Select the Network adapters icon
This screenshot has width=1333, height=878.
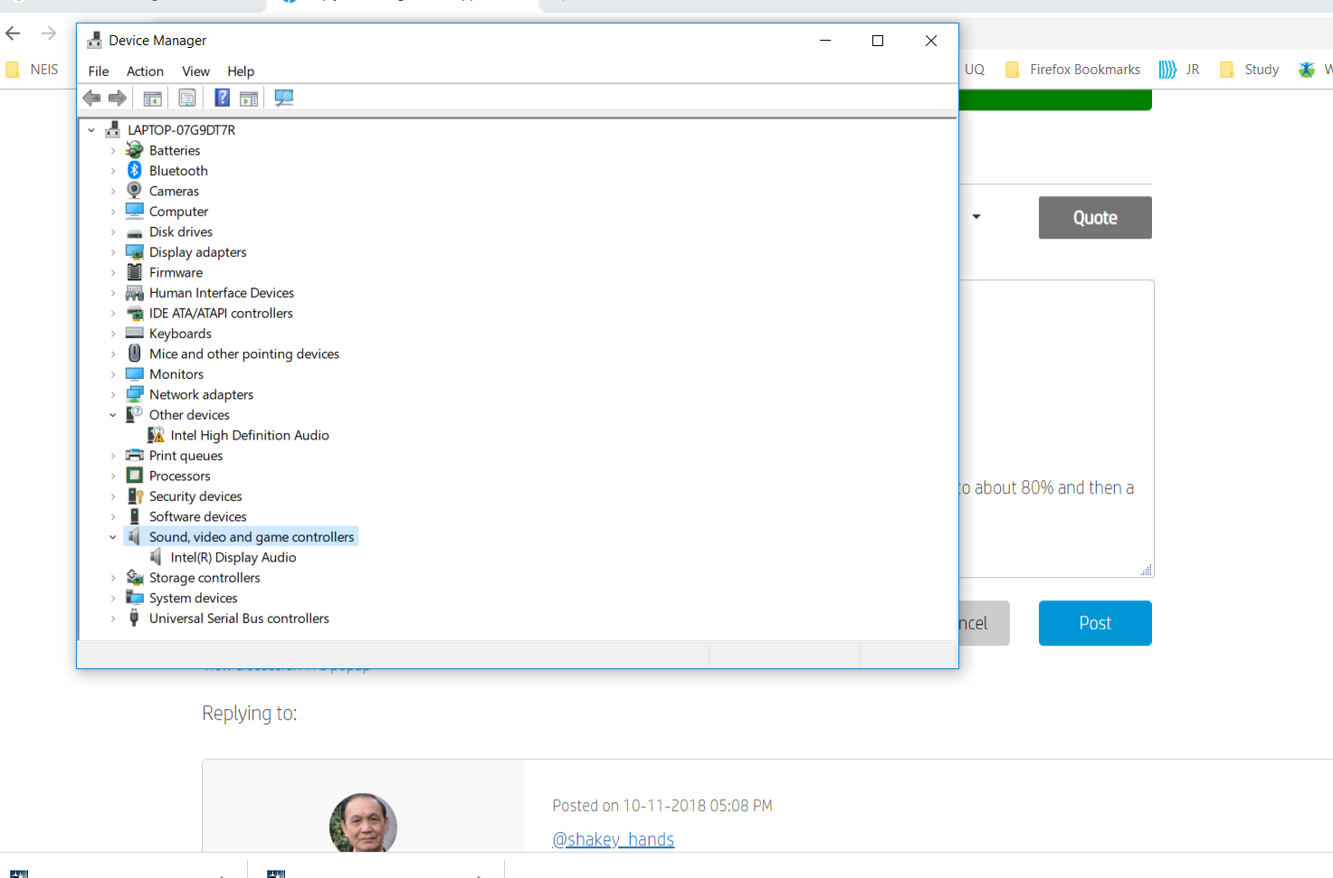click(x=135, y=394)
